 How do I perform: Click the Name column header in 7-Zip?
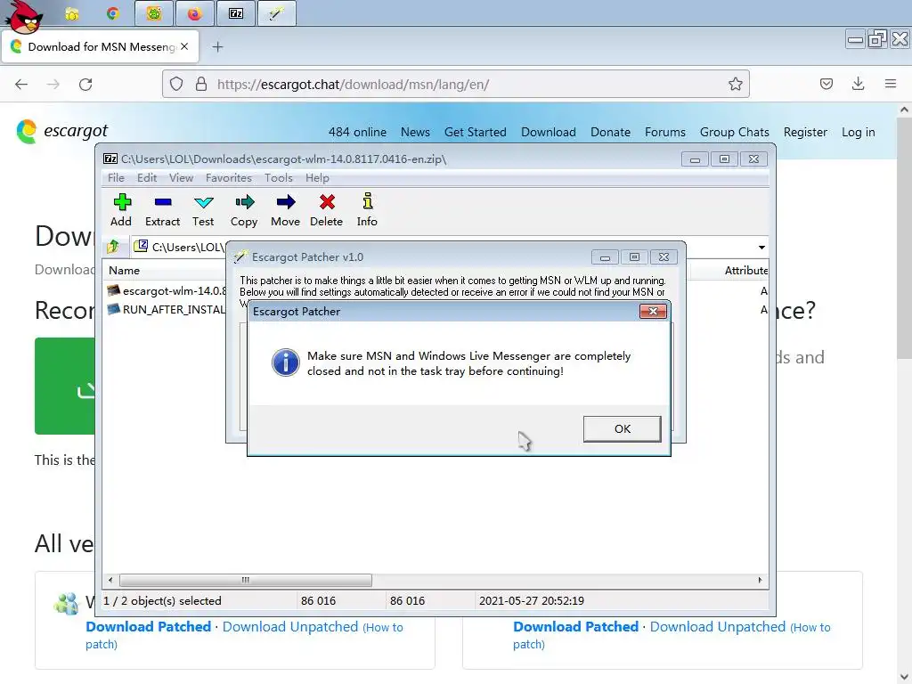pyautogui.click(x=124, y=271)
